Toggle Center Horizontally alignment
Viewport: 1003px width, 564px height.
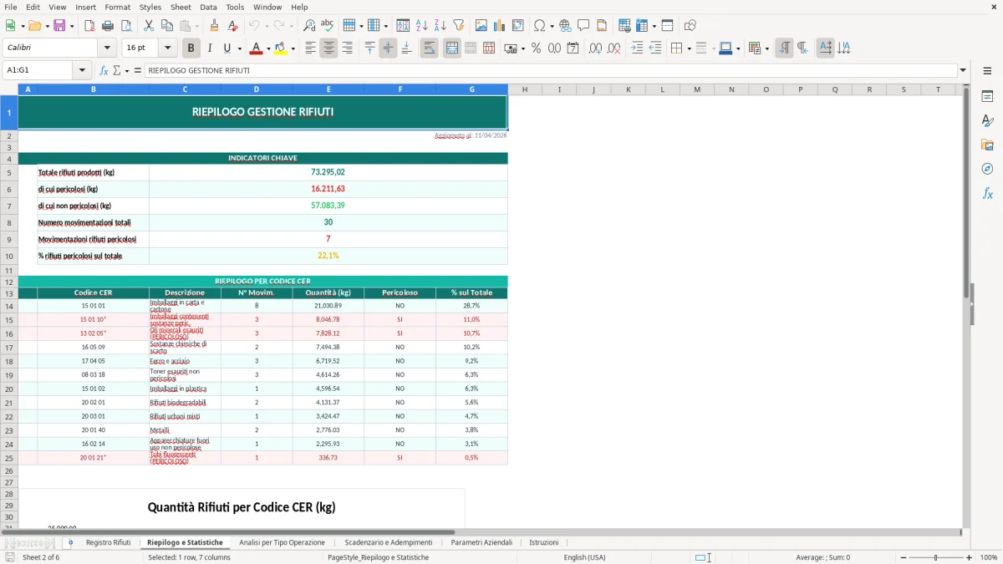pyautogui.click(x=328, y=48)
